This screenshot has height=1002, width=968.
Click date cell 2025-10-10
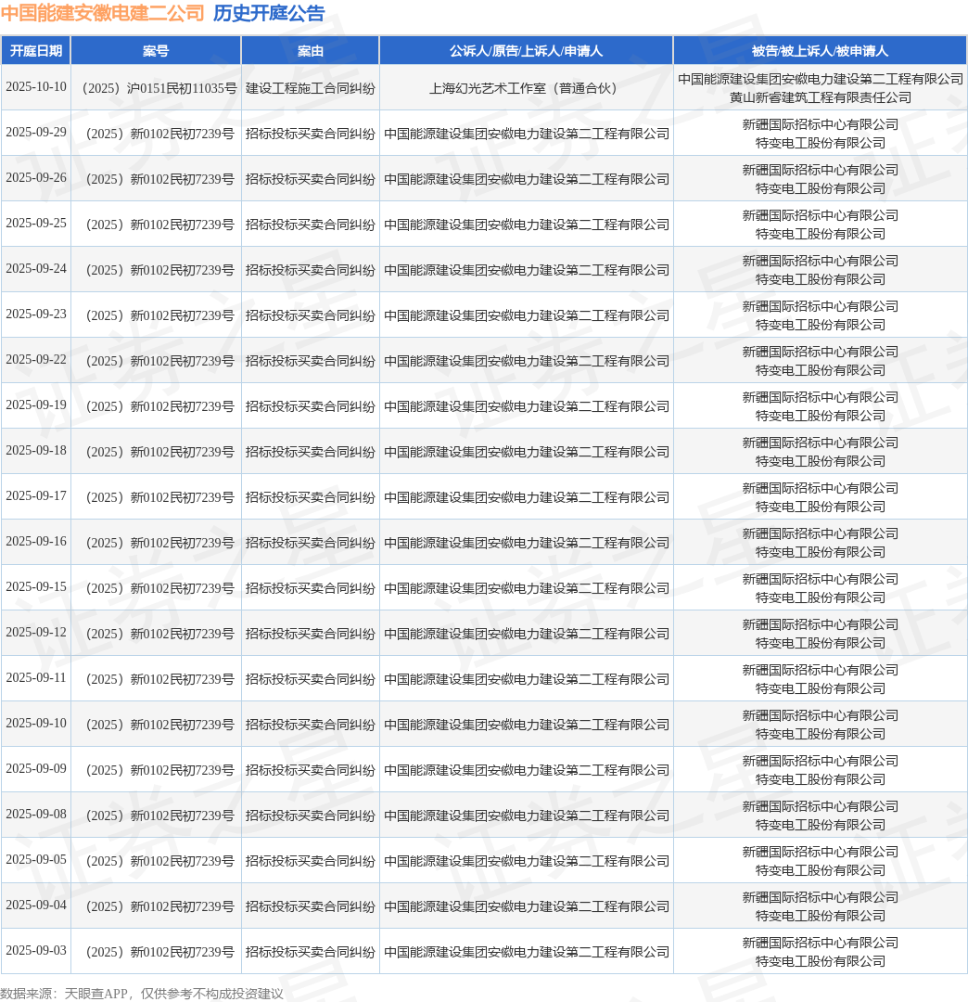36,87
